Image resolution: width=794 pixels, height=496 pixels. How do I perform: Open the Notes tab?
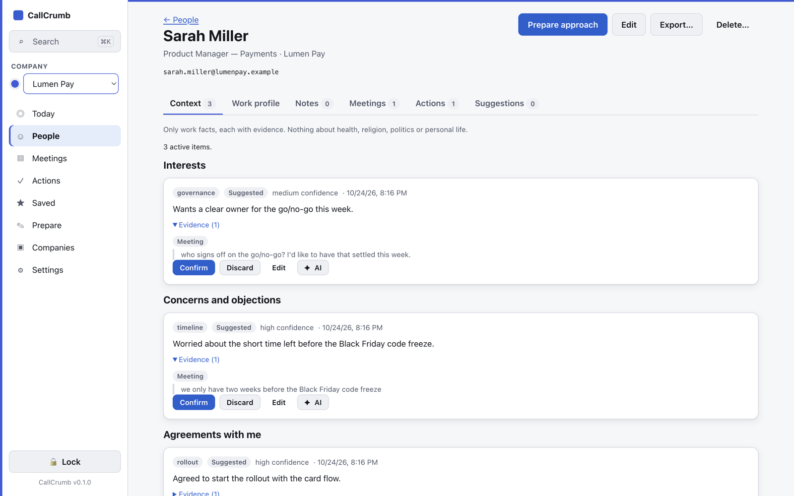click(x=313, y=103)
